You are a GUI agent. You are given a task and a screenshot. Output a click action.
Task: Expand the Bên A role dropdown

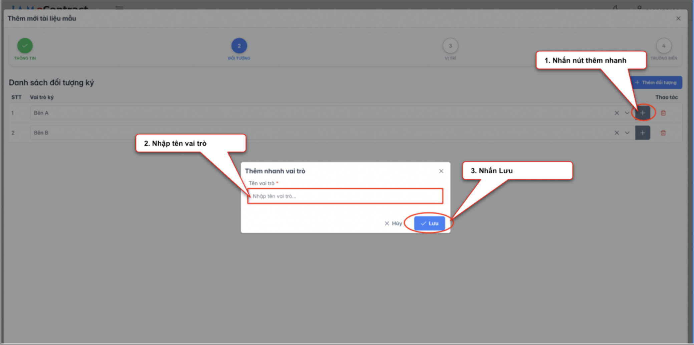(627, 113)
